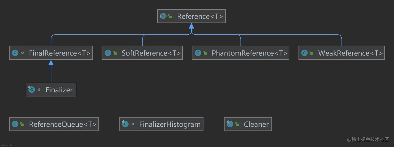This screenshot has height=147, width=394.
Task: Click the FinalizerHistogram class icon
Action: pos(125,124)
